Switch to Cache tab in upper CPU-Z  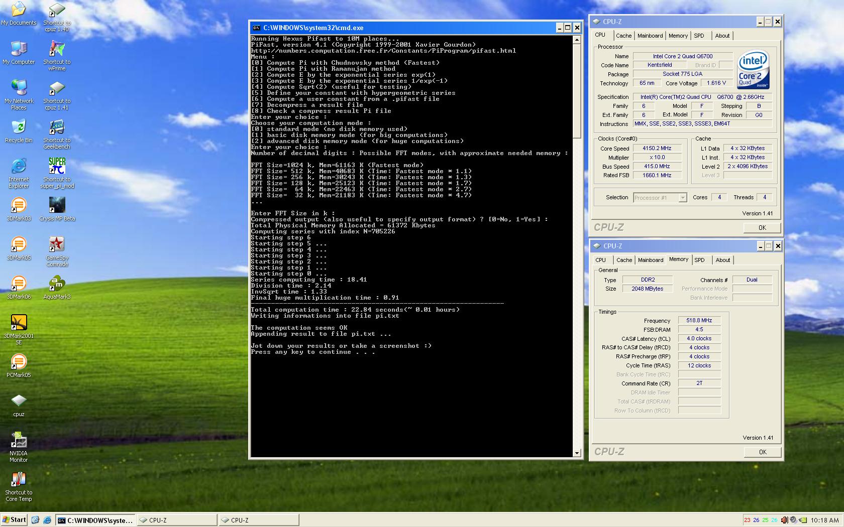pos(623,36)
